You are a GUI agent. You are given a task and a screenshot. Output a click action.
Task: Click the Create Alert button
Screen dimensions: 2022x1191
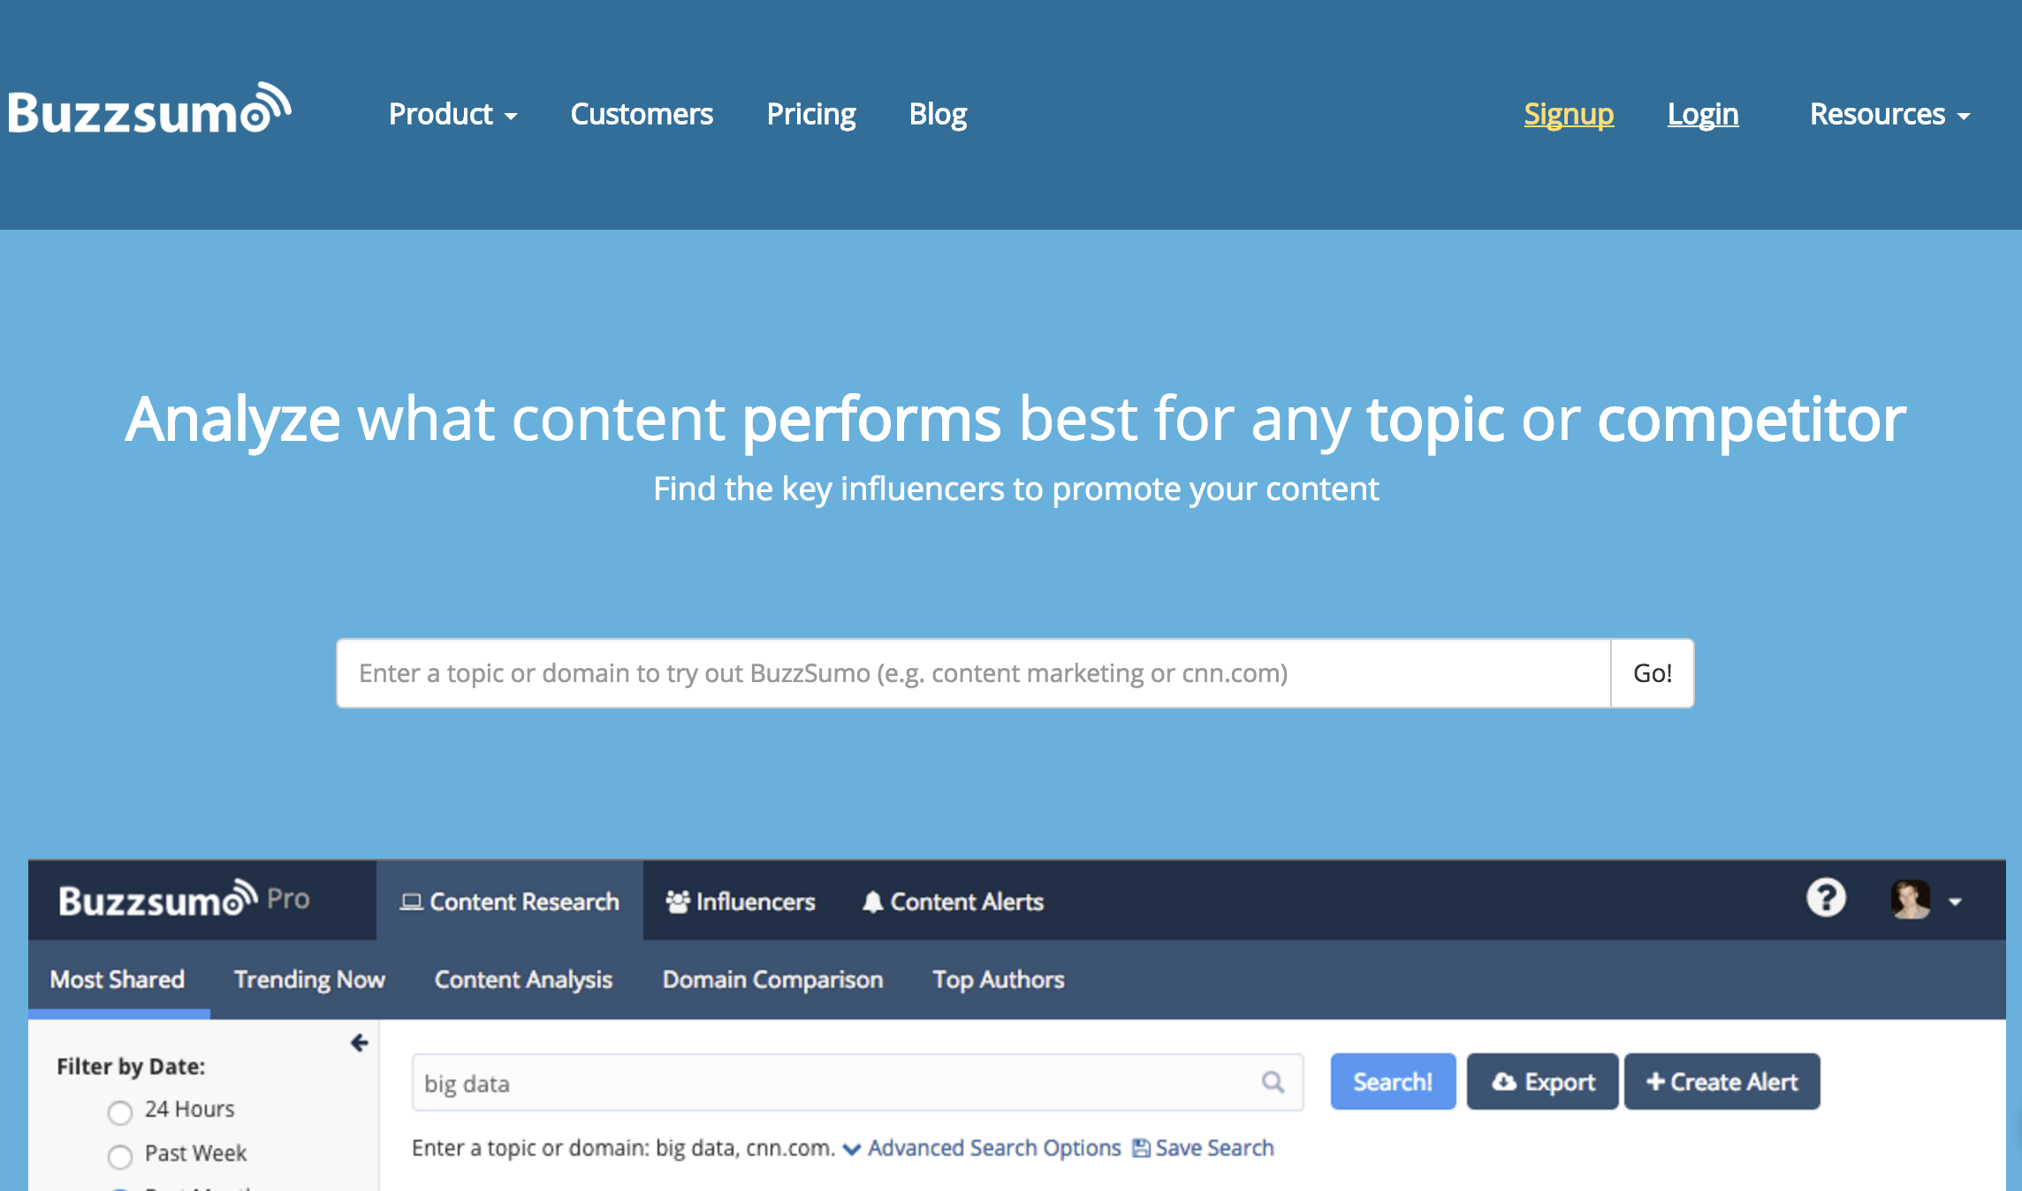(1722, 1081)
